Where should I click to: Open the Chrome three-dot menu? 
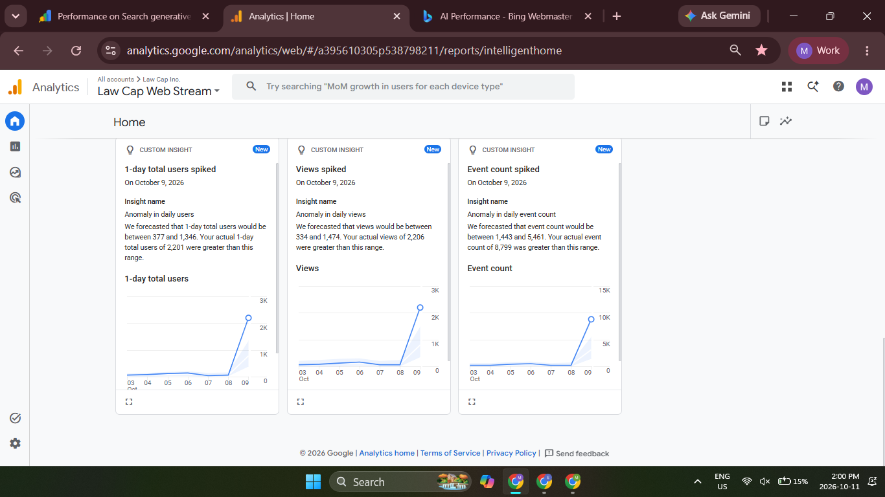click(867, 50)
